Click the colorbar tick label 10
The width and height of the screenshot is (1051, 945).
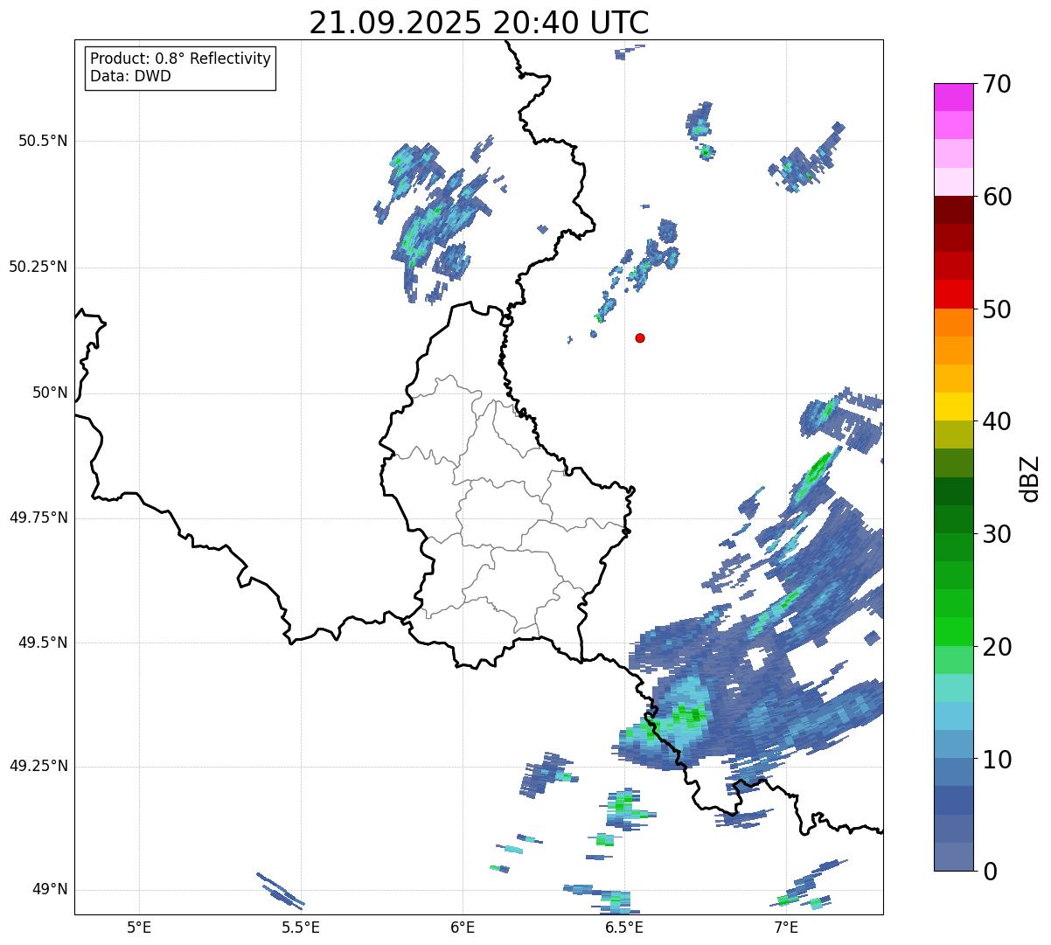coord(997,760)
